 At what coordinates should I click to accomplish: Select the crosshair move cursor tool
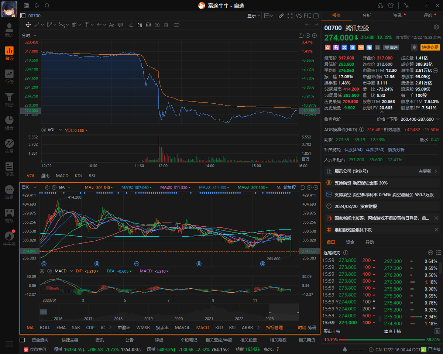pos(28,25)
